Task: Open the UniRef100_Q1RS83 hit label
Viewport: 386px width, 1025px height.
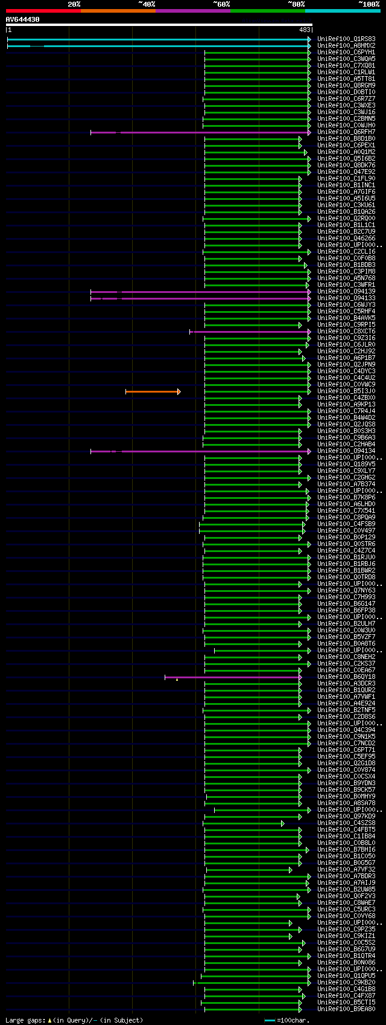Action: coord(346,39)
